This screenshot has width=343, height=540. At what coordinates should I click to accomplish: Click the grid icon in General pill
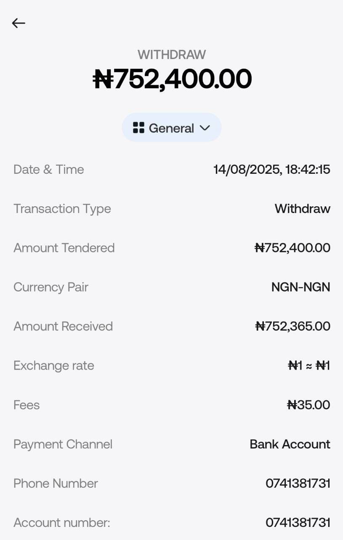click(138, 127)
